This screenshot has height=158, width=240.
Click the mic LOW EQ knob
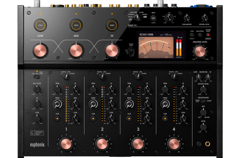(x=37, y=118)
